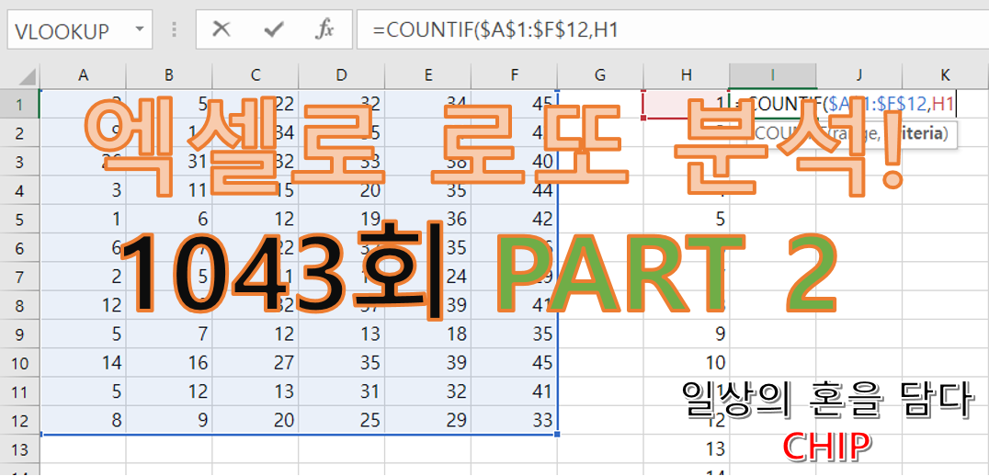Select row 3 header
The height and width of the screenshot is (476, 989).
[x=19, y=162]
